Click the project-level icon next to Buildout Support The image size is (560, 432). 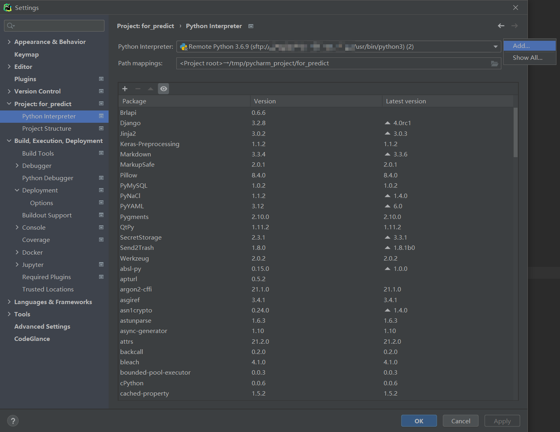(x=101, y=215)
